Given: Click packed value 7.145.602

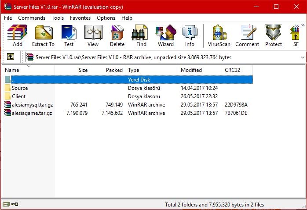Looking at the screenshot, I should coord(112,113).
